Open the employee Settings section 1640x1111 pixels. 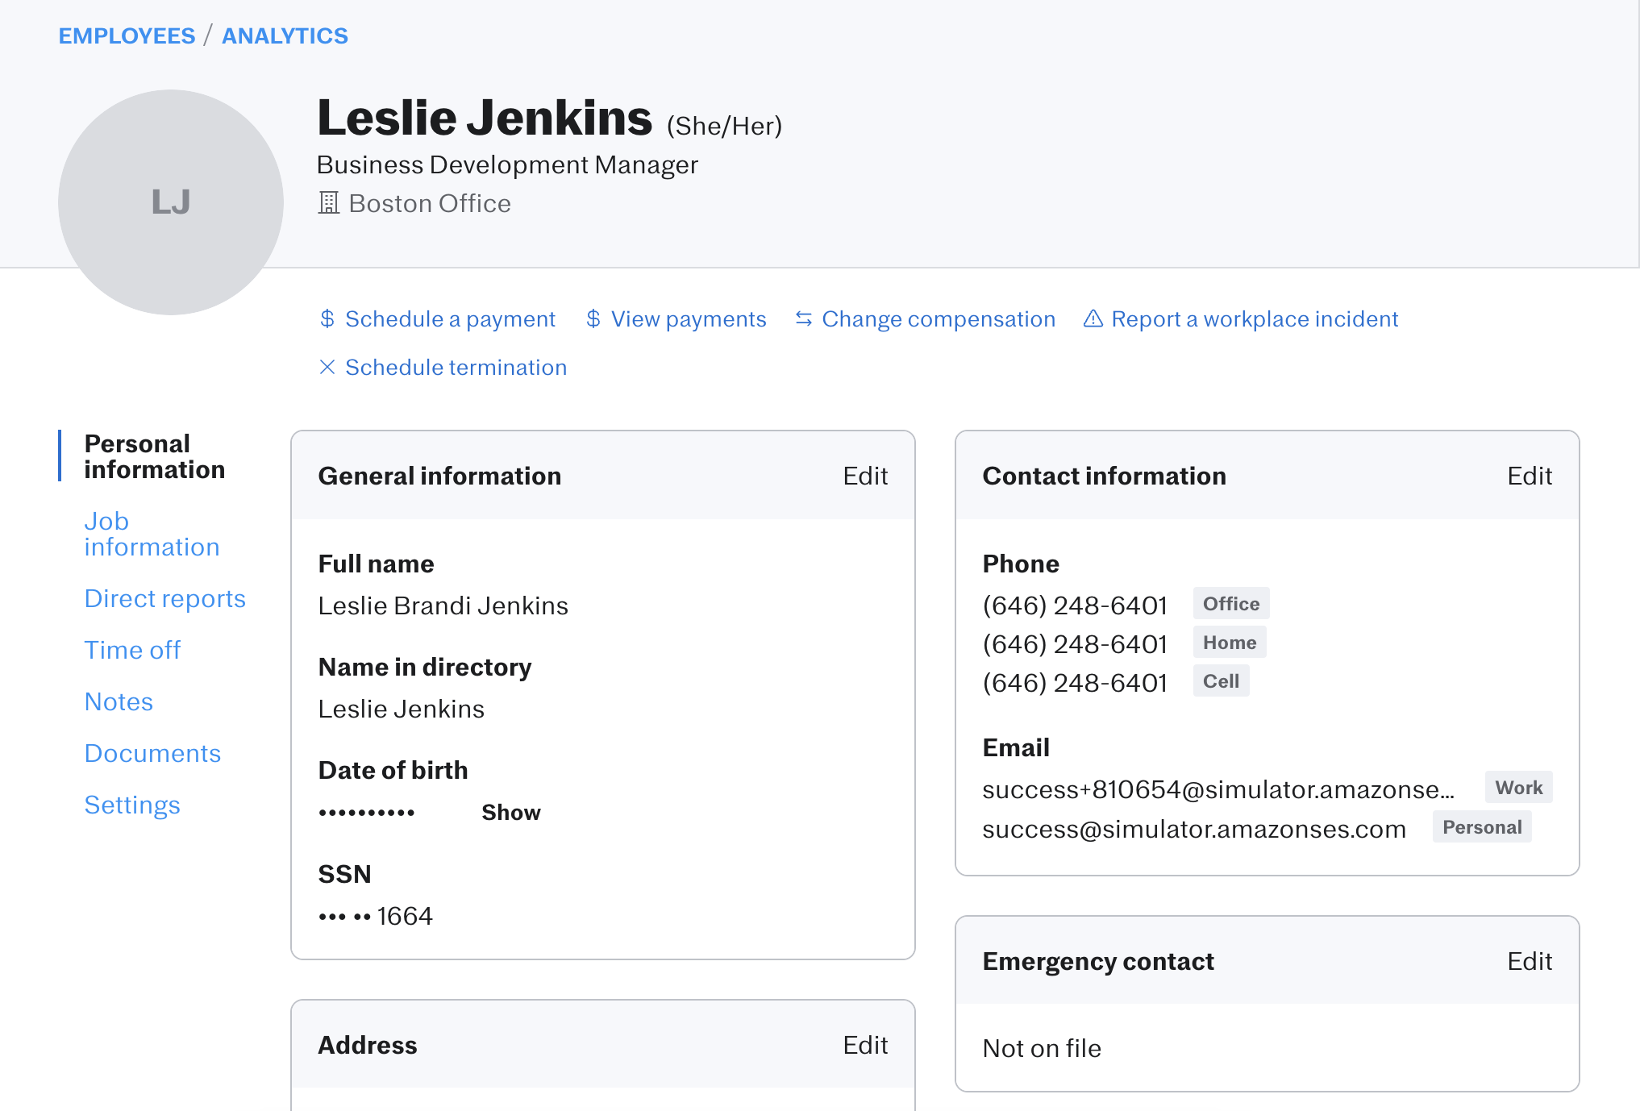click(132, 805)
